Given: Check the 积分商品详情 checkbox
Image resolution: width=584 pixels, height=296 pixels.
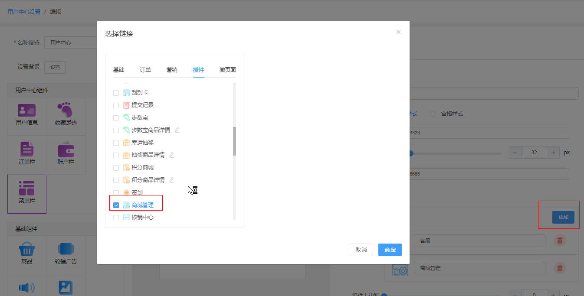Looking at the screenshot, I should point(116,180).
